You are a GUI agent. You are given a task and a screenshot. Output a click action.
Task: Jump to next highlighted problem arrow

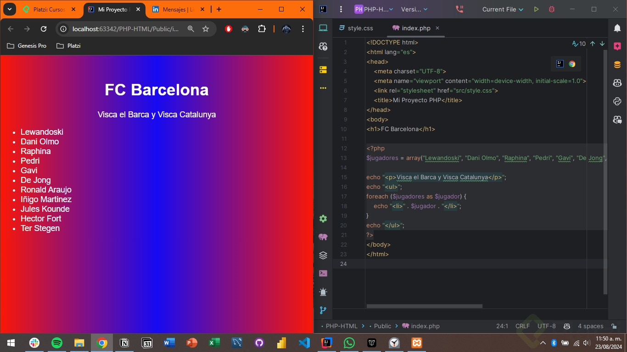(602, 44)
